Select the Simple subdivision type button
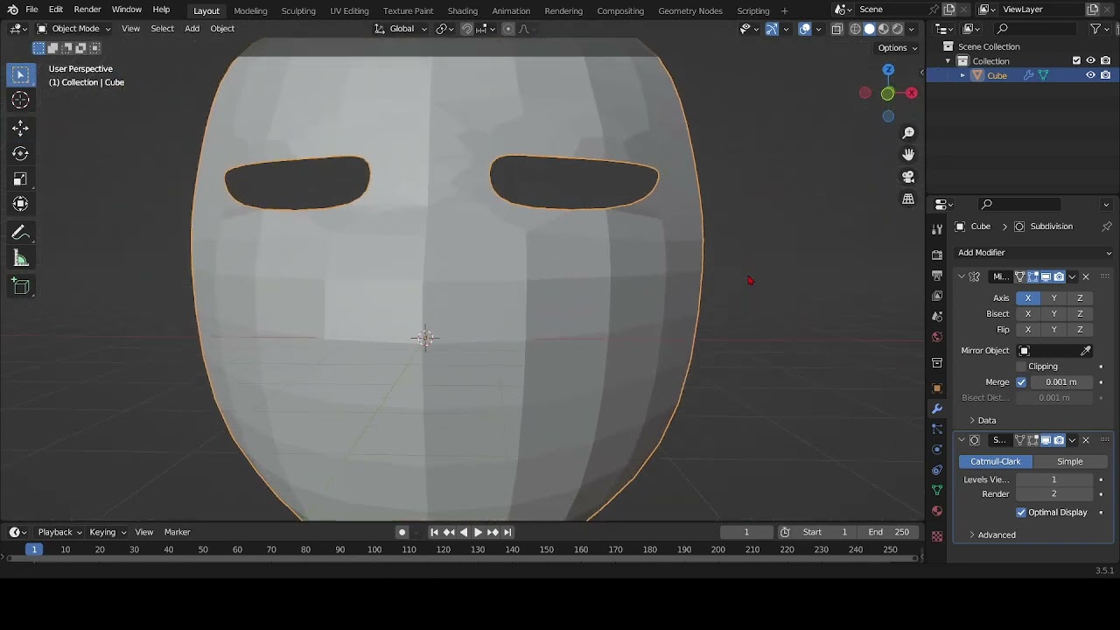Screen dimensions: 1120x630 tap(1069, 462)
